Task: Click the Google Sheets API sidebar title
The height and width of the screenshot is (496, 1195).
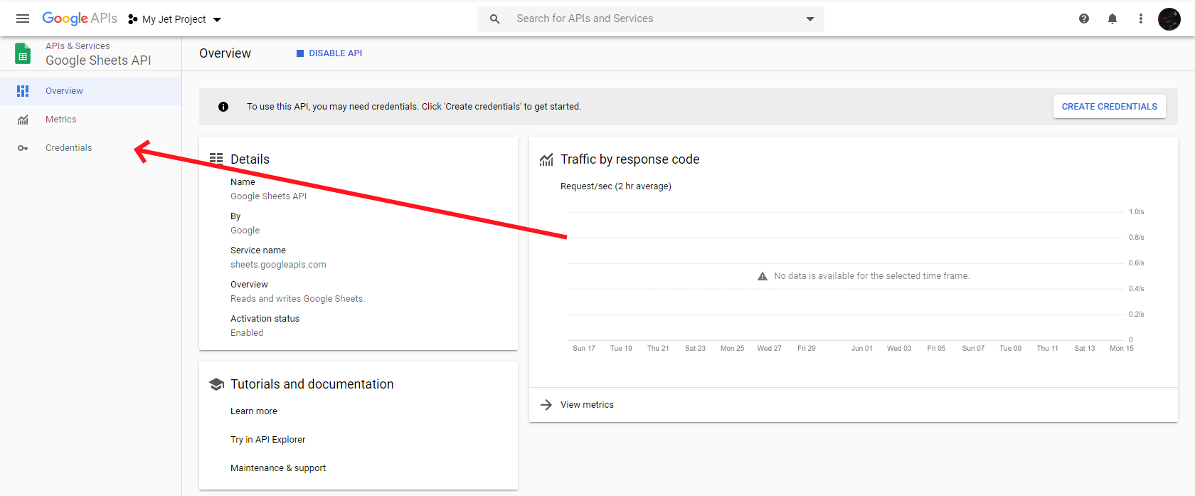Action: click(98, 60)
